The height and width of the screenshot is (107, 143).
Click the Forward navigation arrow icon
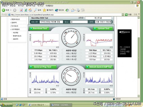[15, 10]
